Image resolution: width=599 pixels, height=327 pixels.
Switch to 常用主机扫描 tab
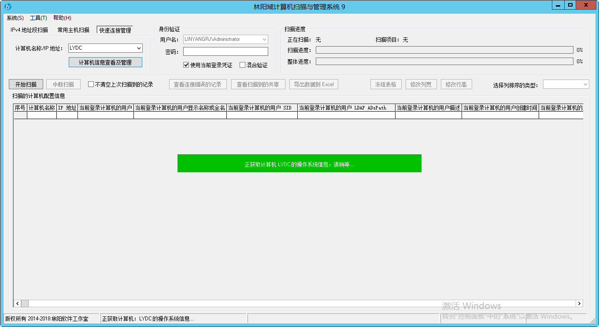click(73, 30)
